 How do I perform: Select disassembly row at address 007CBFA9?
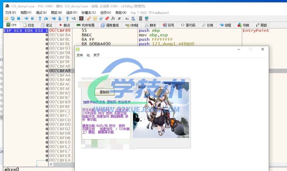[x=60, y=71]
